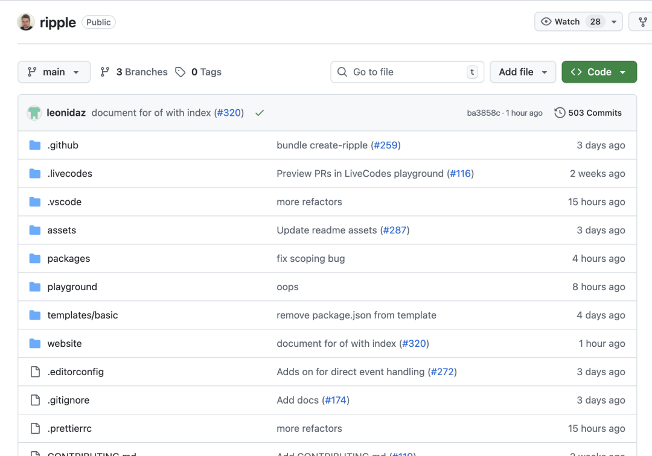Click the ripple repository name
The image size is (652, 456).
[58, 22]
